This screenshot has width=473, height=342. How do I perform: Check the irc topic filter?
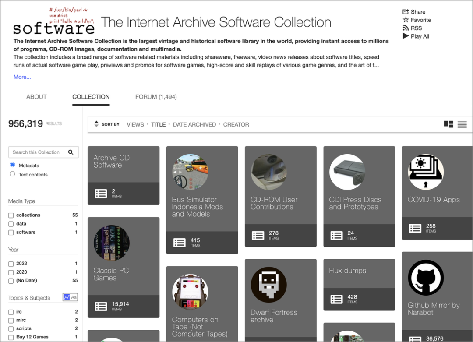pyautogui.click(x=11, y=312)
